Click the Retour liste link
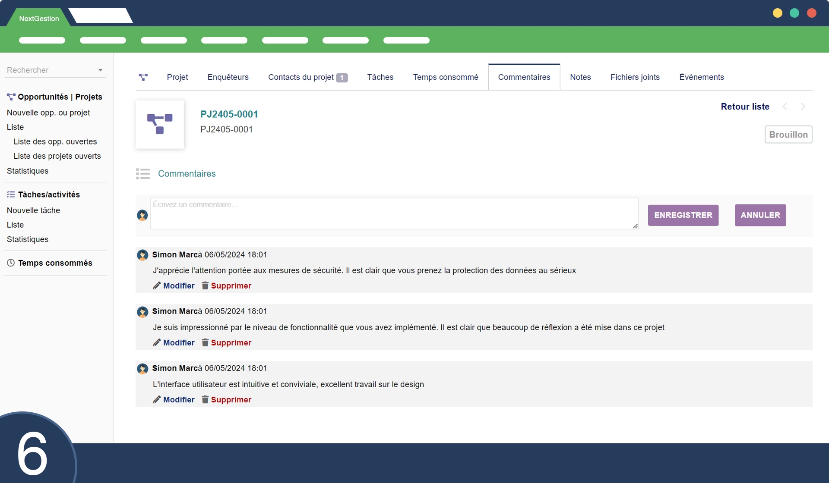 click(x=745, y=107)
